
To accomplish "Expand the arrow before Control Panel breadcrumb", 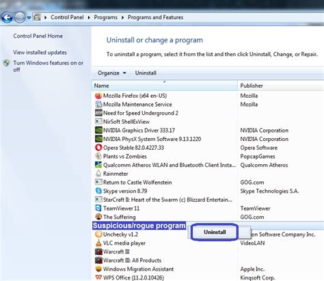I will [x=45, y=18].
